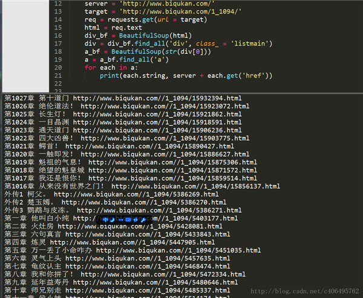Click output URL ending 5447905.html
Screen dimensions: 363x298
[132, 242]
